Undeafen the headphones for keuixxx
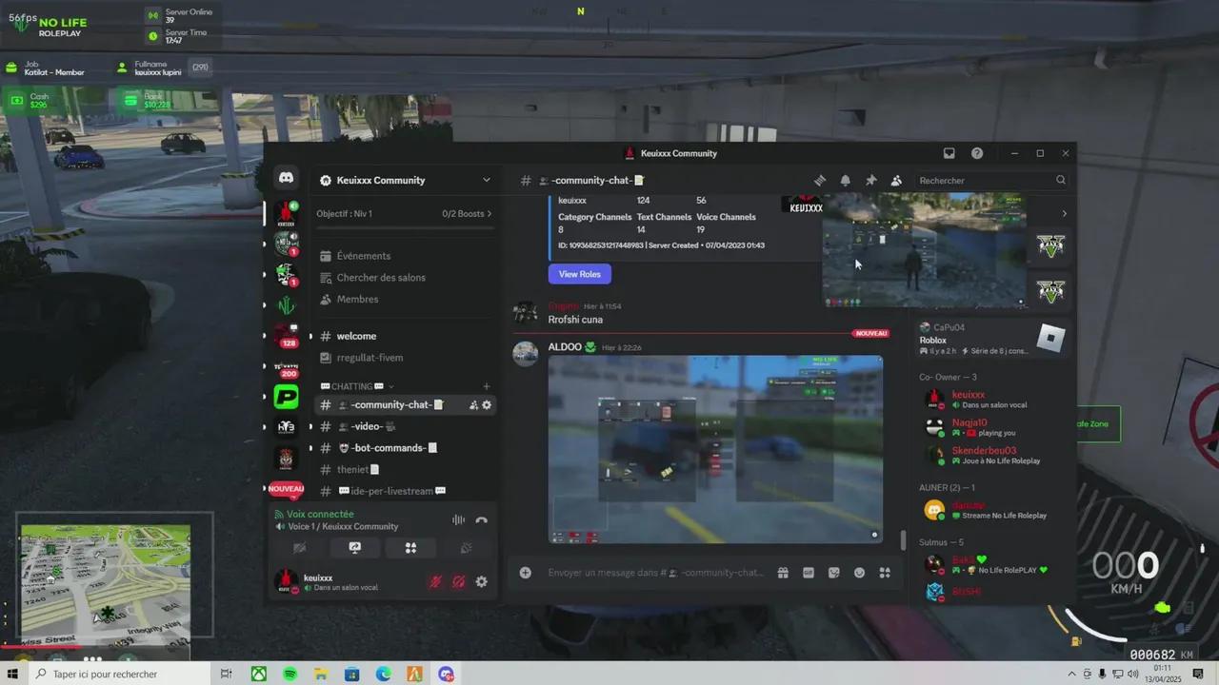The image size is (1219, 685). tap(458, 581)
